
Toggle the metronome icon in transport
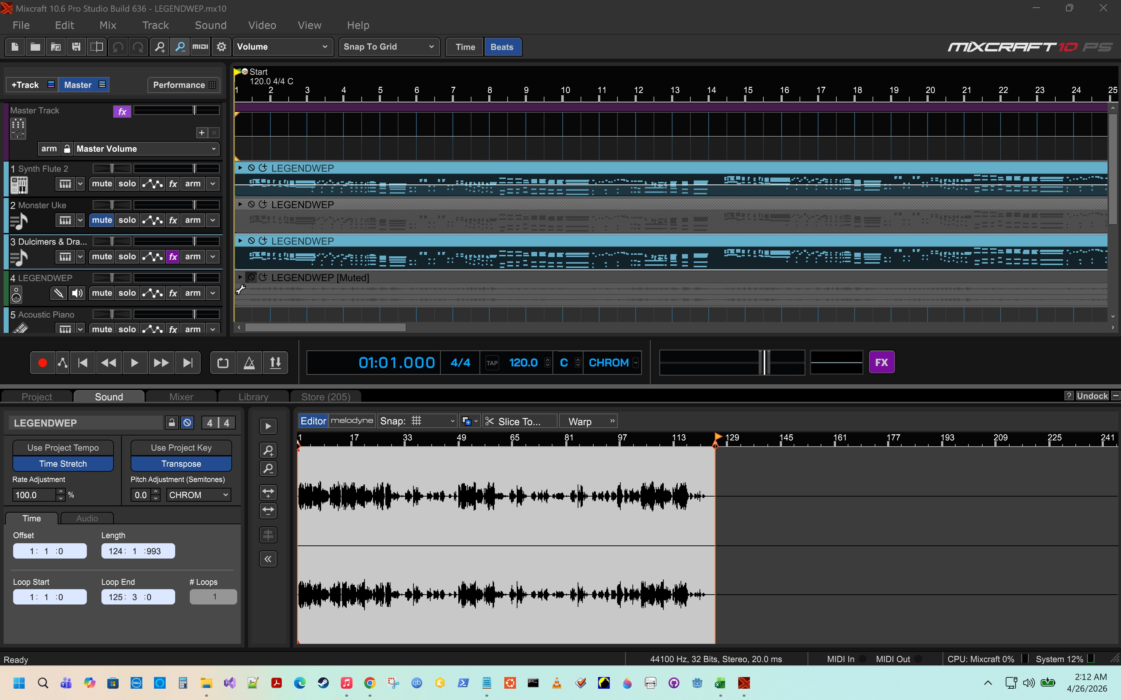pyautogui.click(x=249, y=362)
